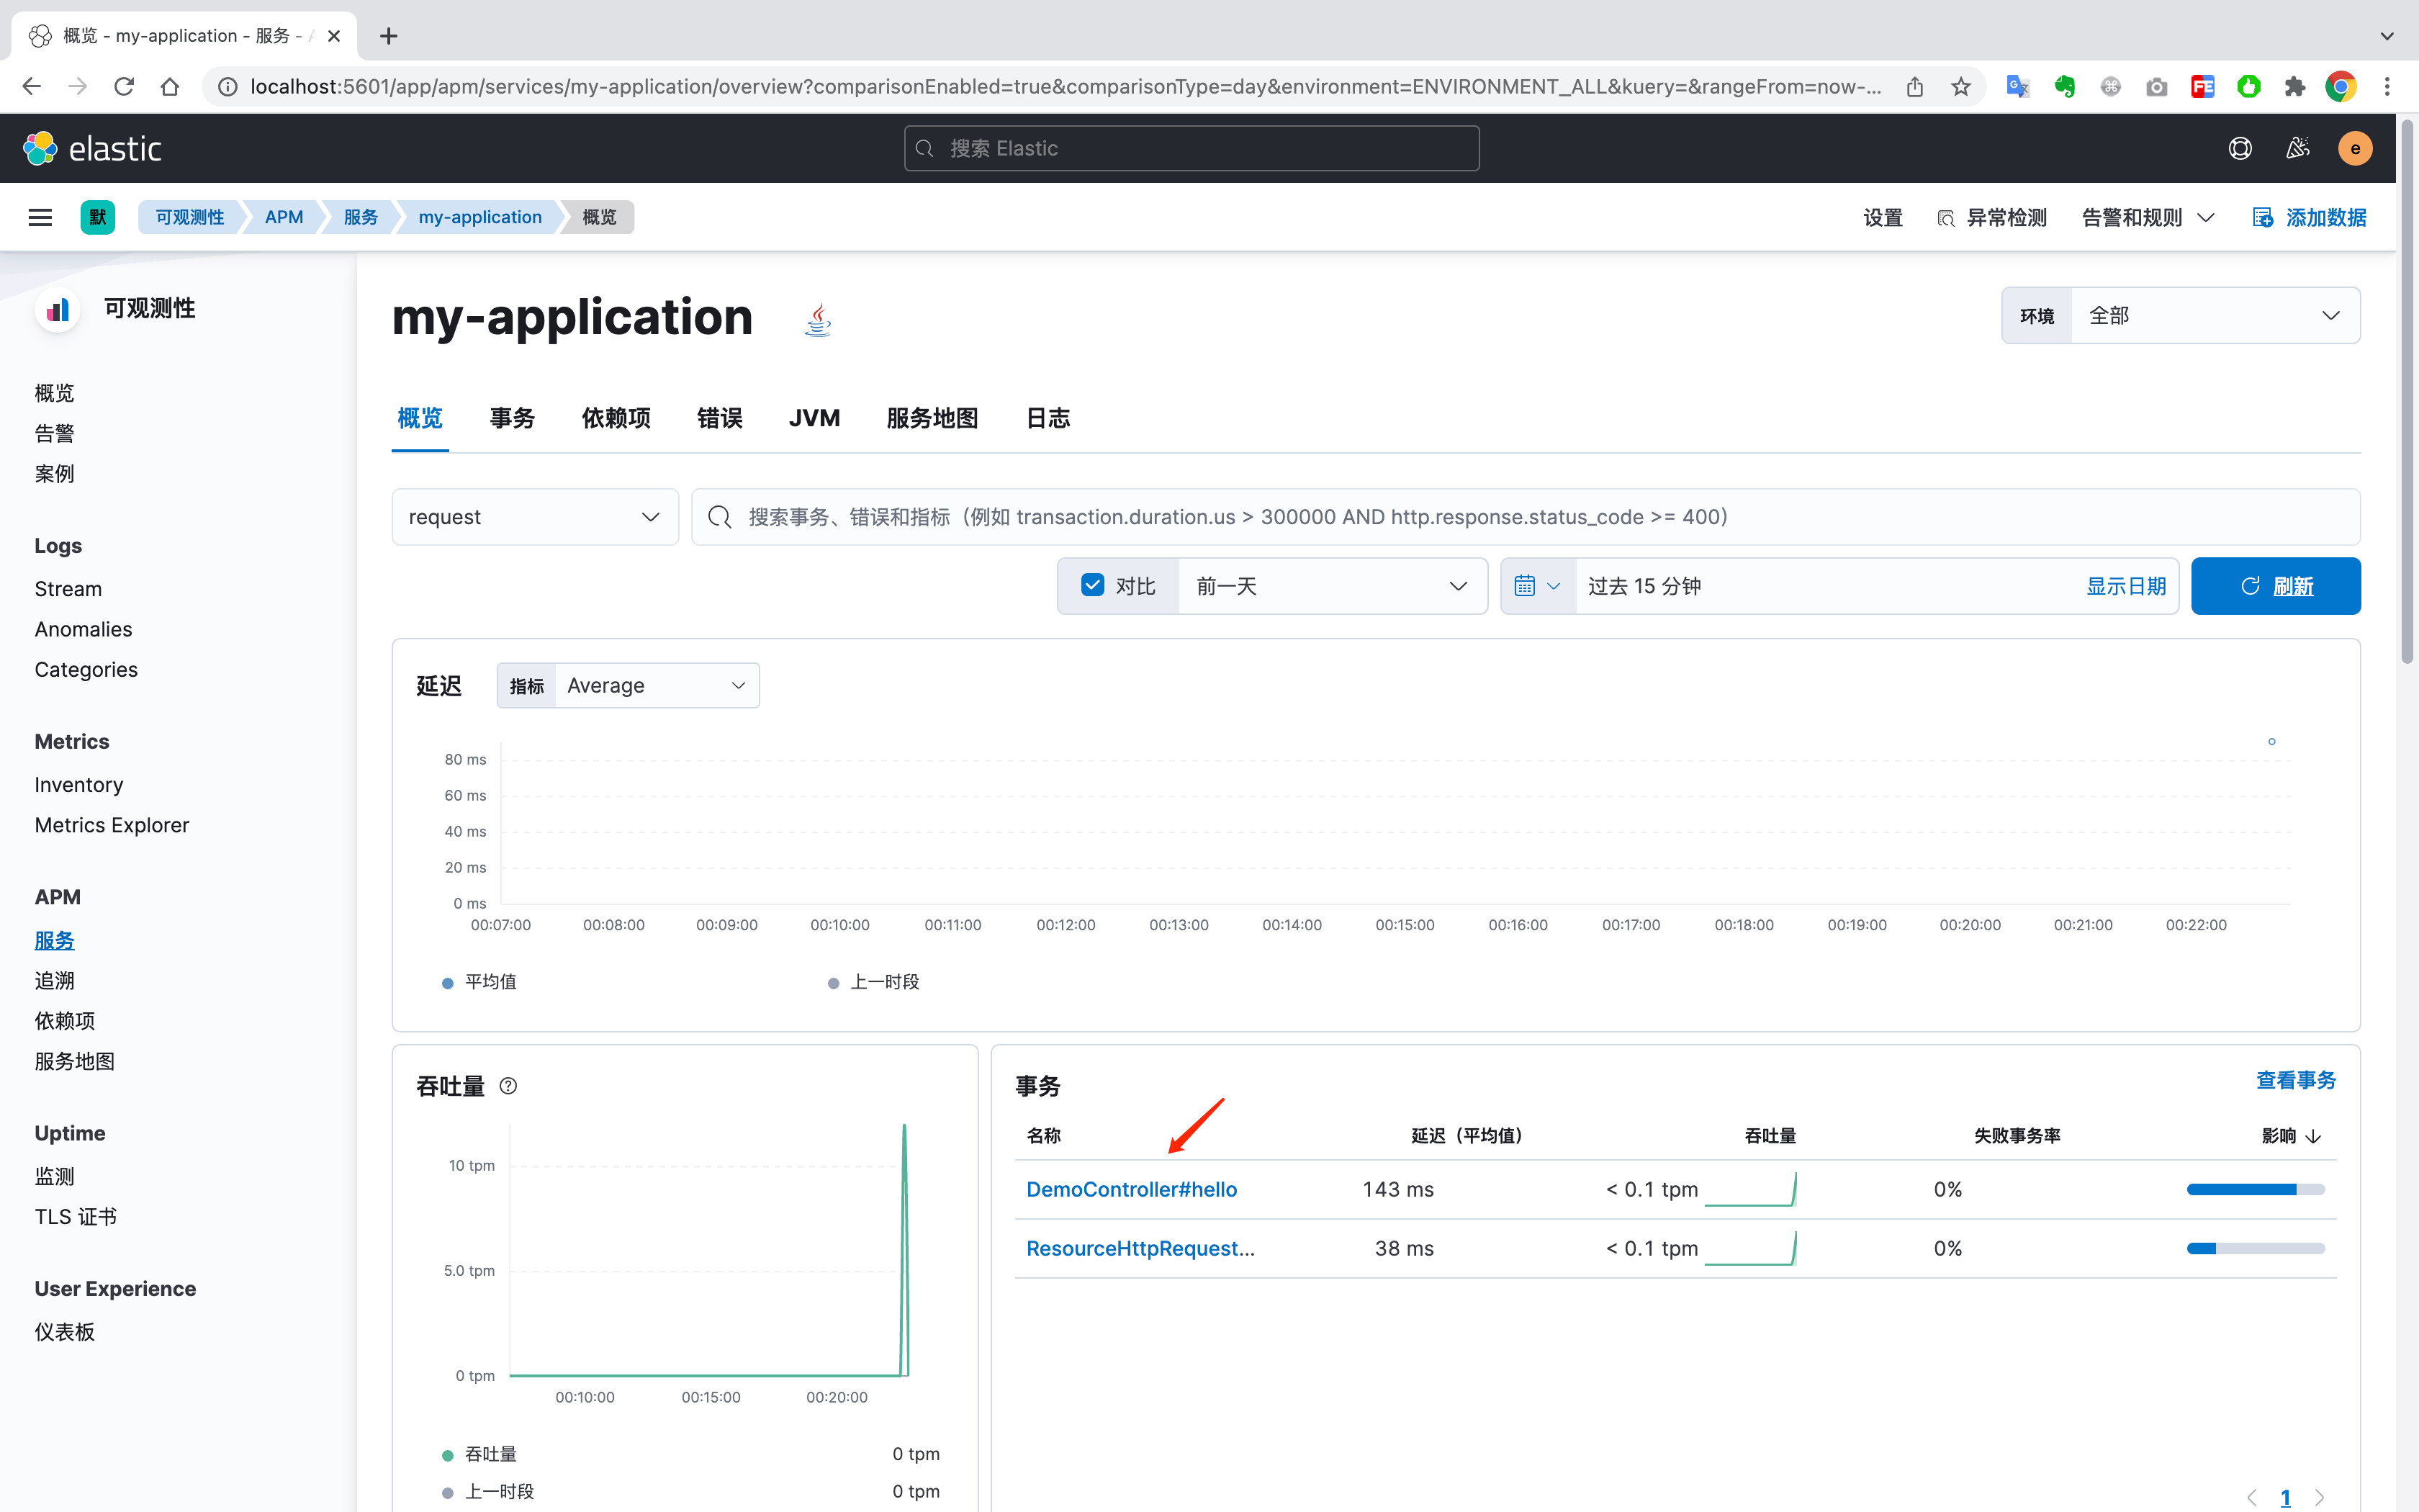Image resolution: width=2419 pixels, height=1512 pixels.
Task: Click the past 15 minutes time range
Action: point(1644,586)
